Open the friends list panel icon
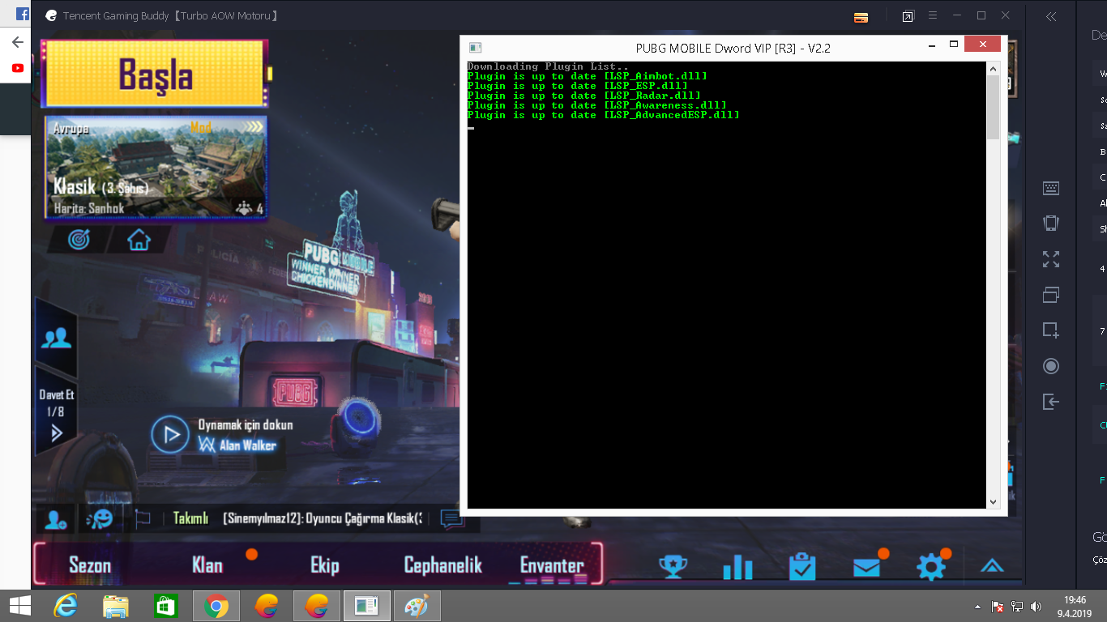The width and height of the screenshot is (1107, 622). pos(56,339)
